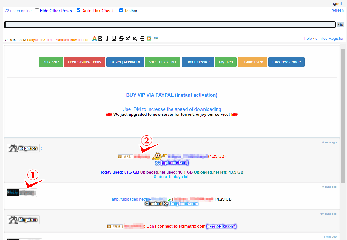The height and width of the screenshot is (240, 347).
Task: Uncheck the Auto Link Check checkbox
Action: (x=78, y=10)
